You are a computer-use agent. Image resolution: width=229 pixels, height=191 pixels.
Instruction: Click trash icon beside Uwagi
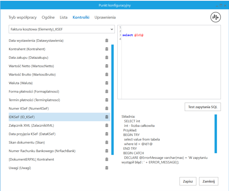click(107, 168)
